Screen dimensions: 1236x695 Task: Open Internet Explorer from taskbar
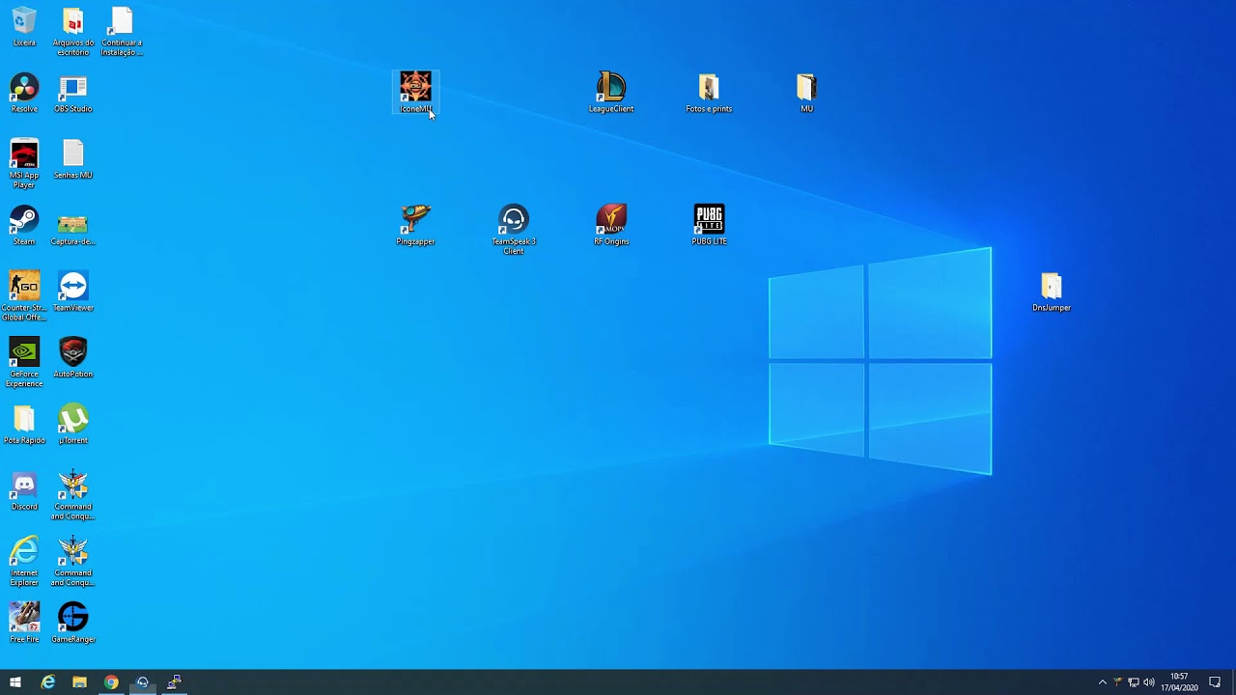[x=47, y=682]
